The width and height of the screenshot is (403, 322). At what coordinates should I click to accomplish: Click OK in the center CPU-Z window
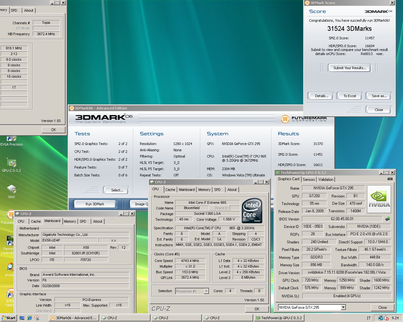point(257,309)
